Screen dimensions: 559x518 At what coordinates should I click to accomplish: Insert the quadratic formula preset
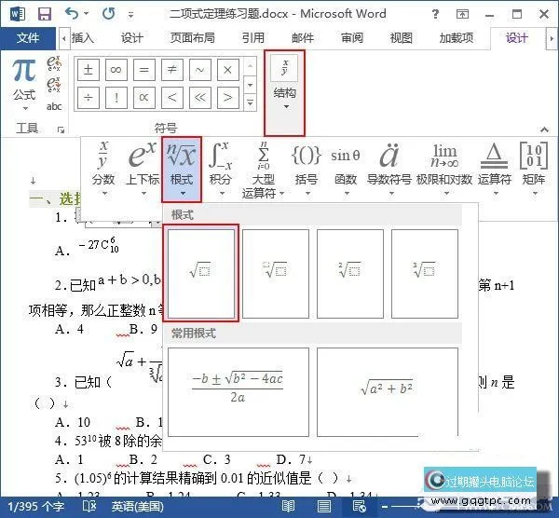(x=238, y=387)
